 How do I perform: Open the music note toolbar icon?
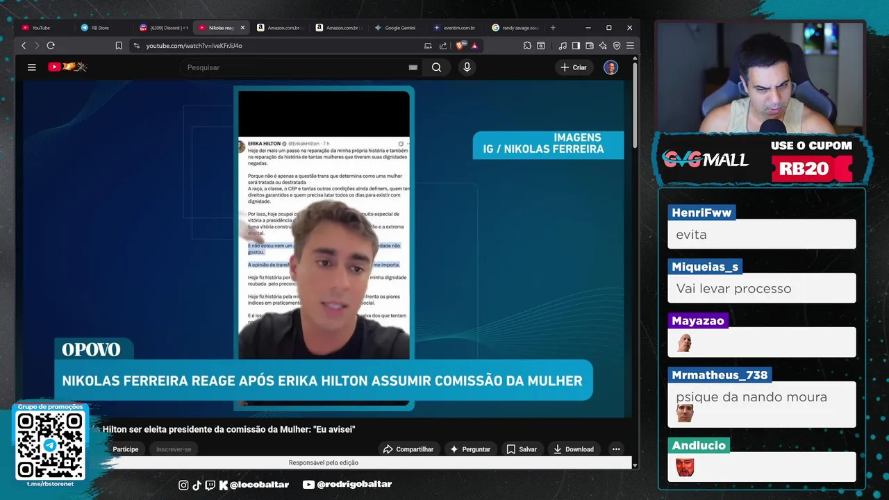(563, 46)
